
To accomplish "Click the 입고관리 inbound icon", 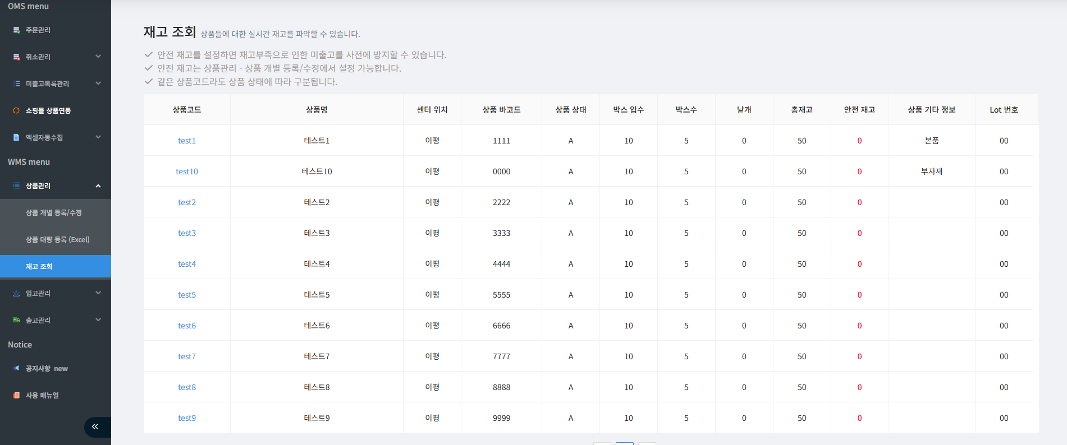I will pyautogui.click(x=16, y=293).
